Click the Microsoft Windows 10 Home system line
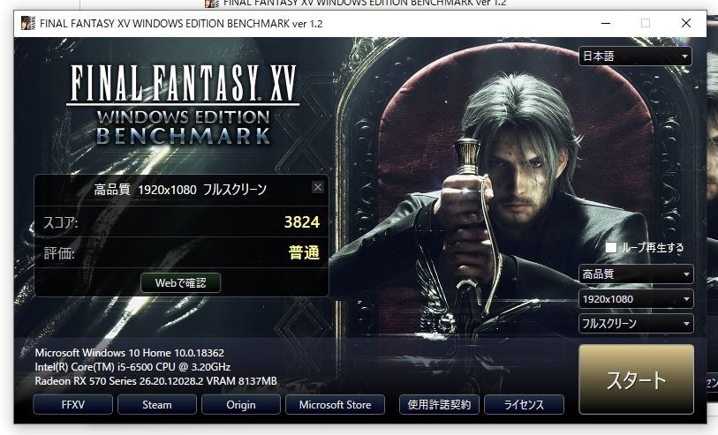The width and height of the screenshot is (718, 435). tap(130, 353)
